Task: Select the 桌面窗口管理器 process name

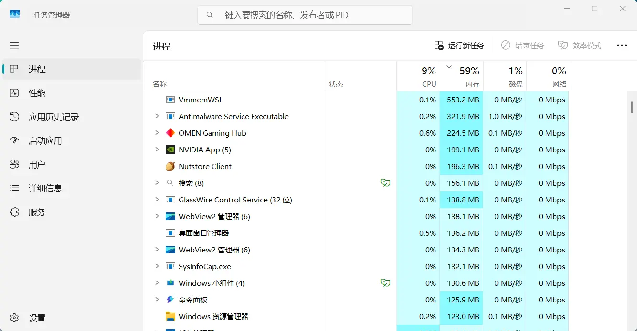Action: (x=203, y=233)
